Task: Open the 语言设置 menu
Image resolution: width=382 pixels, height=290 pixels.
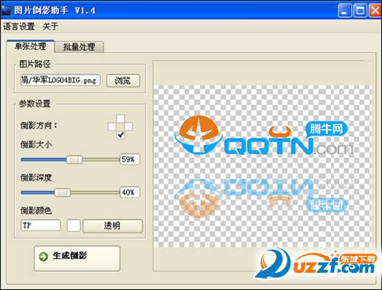Action: click(x=19, y=26)
